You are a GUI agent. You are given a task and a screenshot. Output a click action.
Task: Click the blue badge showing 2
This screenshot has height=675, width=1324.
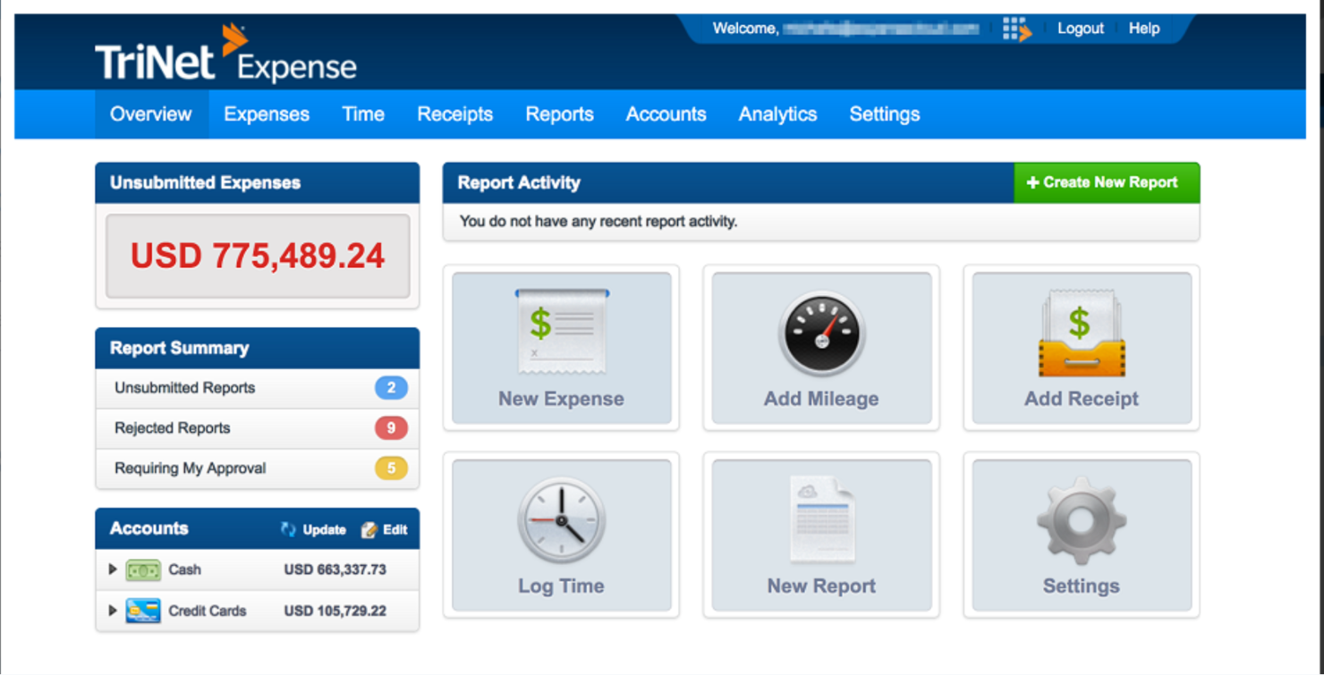pyautogui.click(x=391, y=388)
